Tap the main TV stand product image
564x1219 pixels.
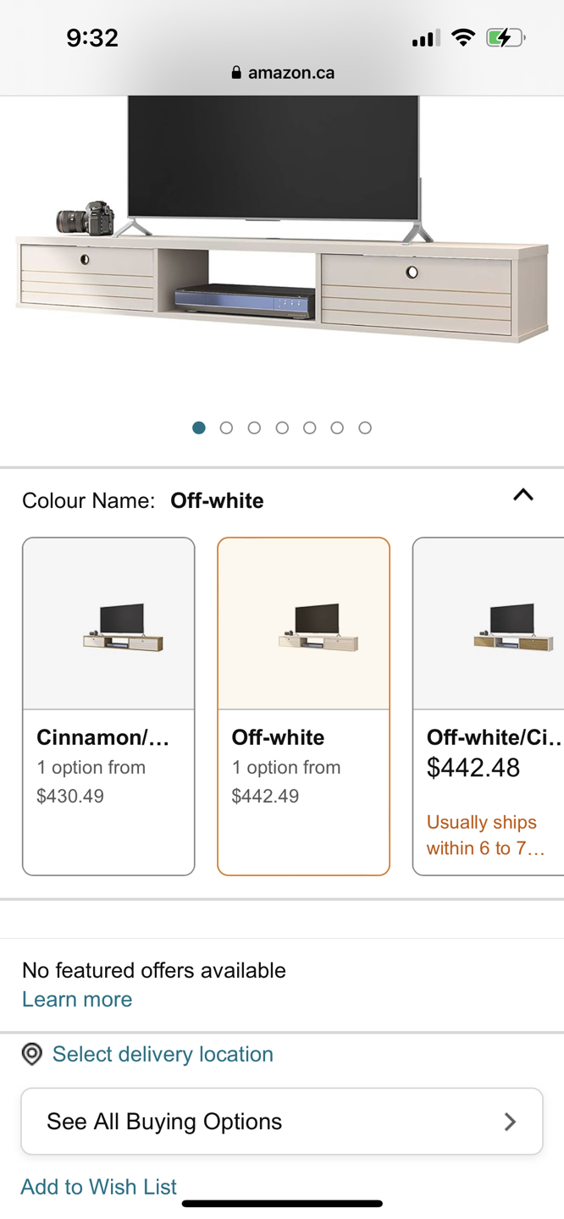tap(282, 237)
